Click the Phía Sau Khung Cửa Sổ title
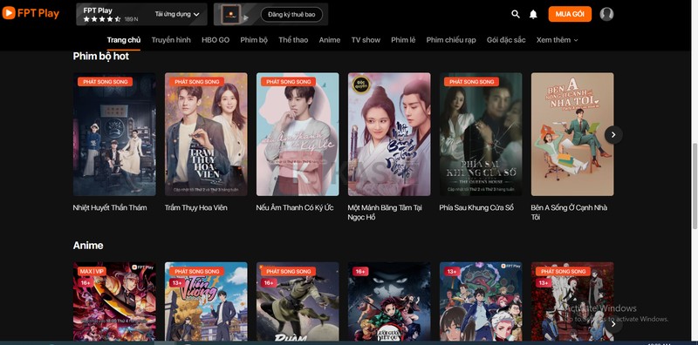The image size is (698, 345). pos(476,207)
